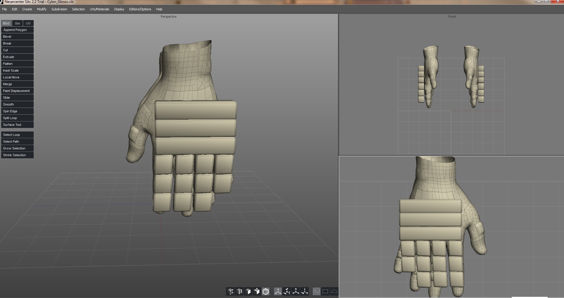The image size is (564, 298).
Task: Click the Paint Displacement button
Action: click(x=17, y=91)
